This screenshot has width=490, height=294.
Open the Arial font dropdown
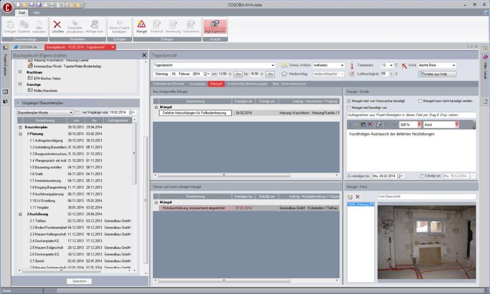457,125
